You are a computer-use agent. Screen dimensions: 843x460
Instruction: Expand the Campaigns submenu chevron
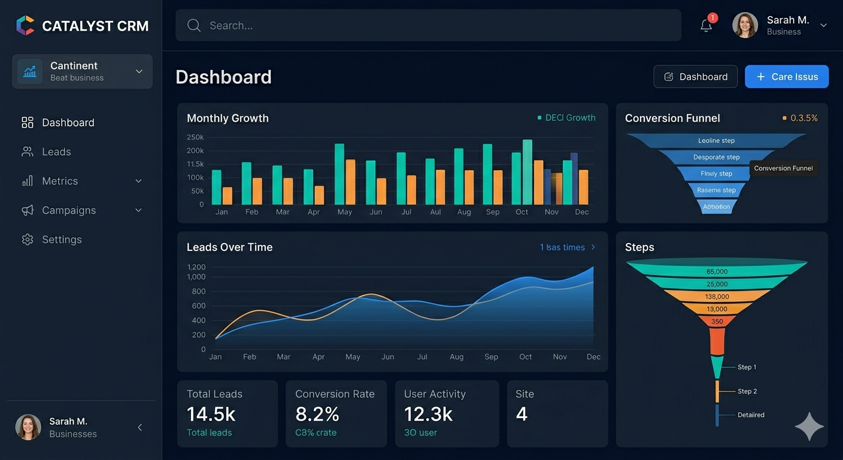pos(138,210)
